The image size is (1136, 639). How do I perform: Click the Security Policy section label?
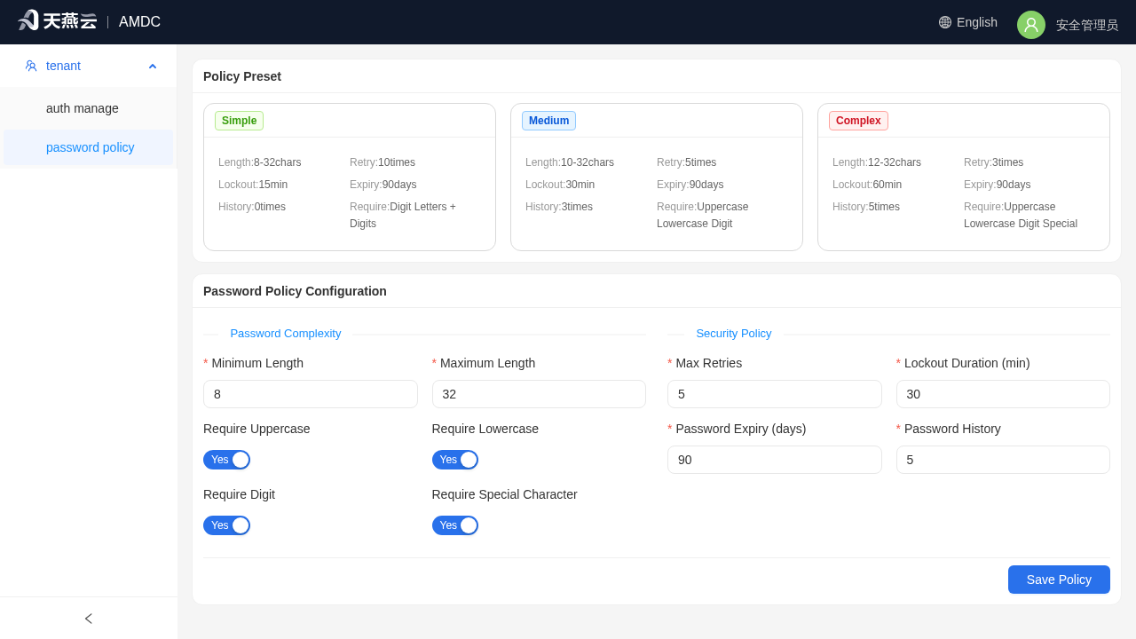click(x=734, y=334)
